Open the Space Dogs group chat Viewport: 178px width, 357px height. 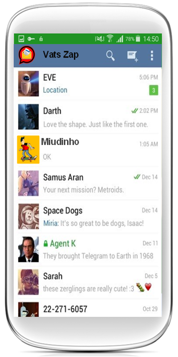pyautogui.click(x=88, y=216)
